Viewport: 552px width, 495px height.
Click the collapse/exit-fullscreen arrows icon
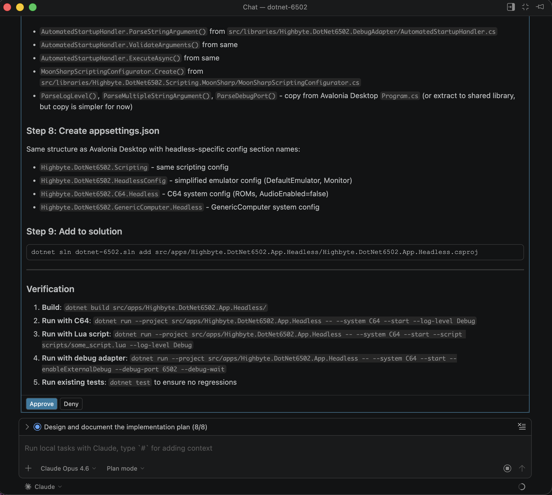pos(525,7)
